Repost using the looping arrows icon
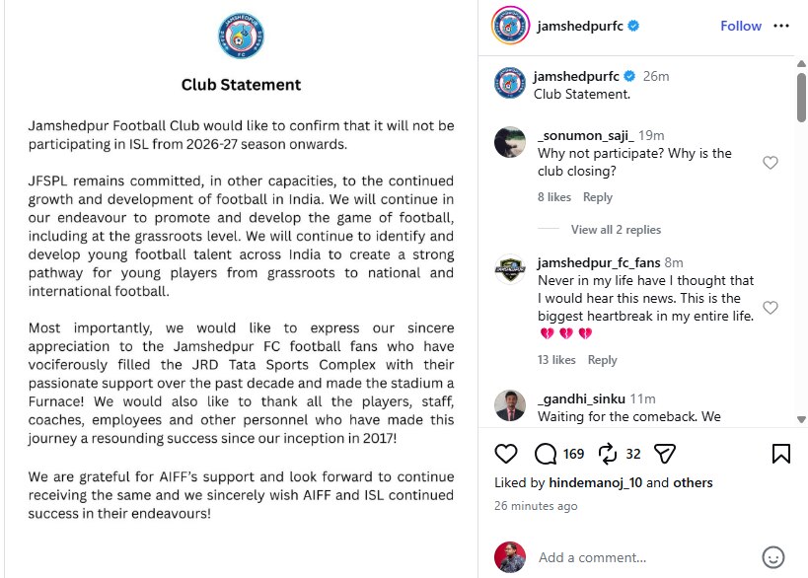Image resolution: width=808 pixels, height=578 pixels. pos(608,454)
